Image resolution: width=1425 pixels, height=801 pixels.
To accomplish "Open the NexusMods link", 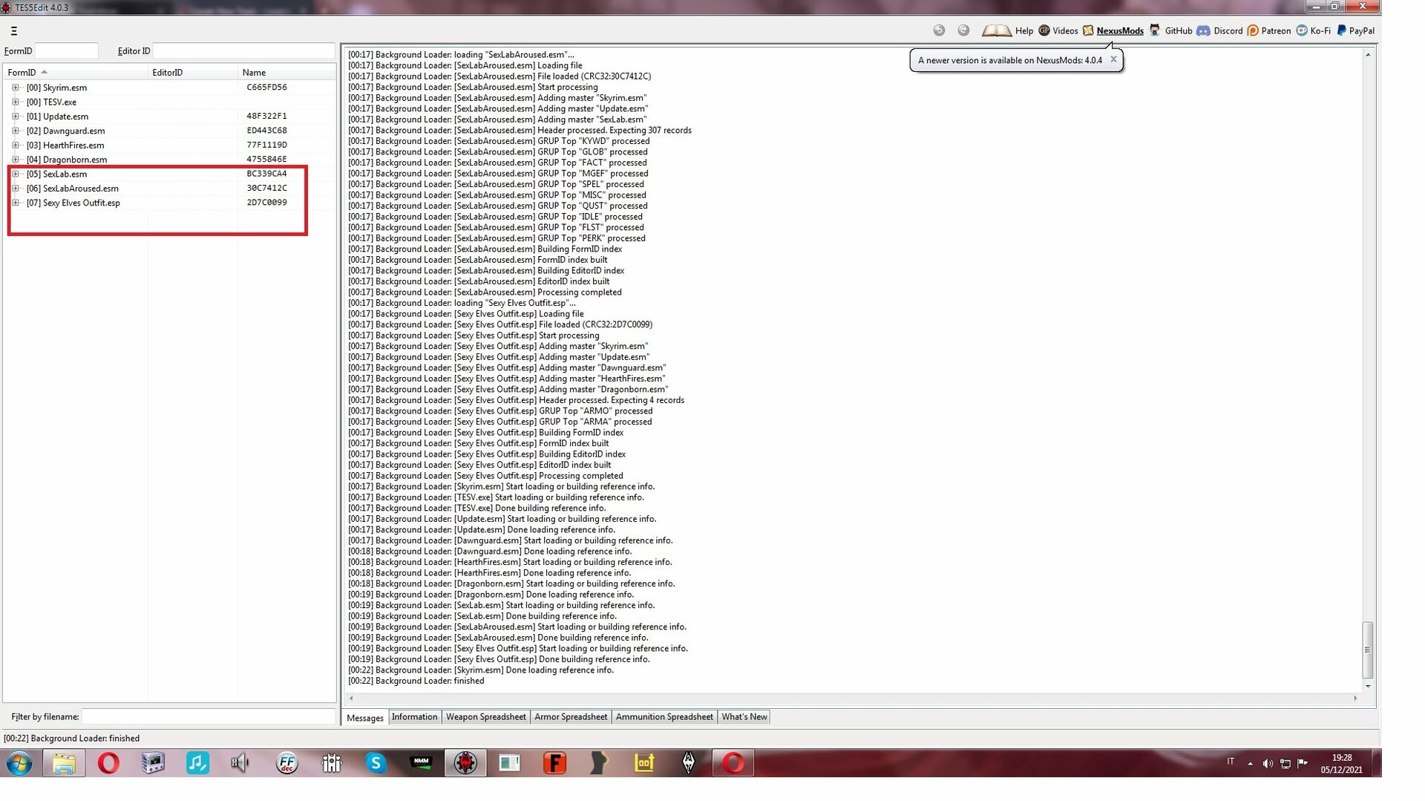I will (x=1120, y=30).
